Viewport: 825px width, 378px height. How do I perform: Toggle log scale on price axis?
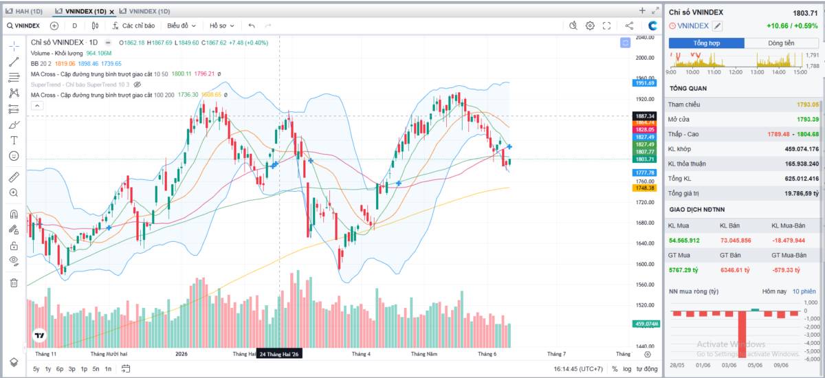point(628,369)
